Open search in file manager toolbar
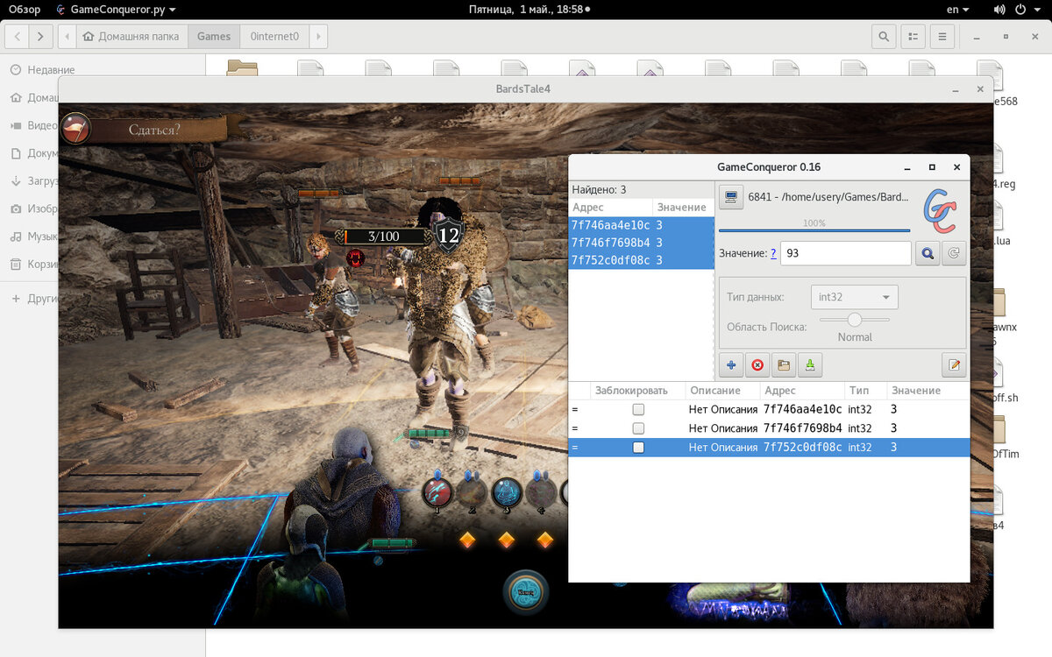Screen dimensions: 1052x657 884,37
